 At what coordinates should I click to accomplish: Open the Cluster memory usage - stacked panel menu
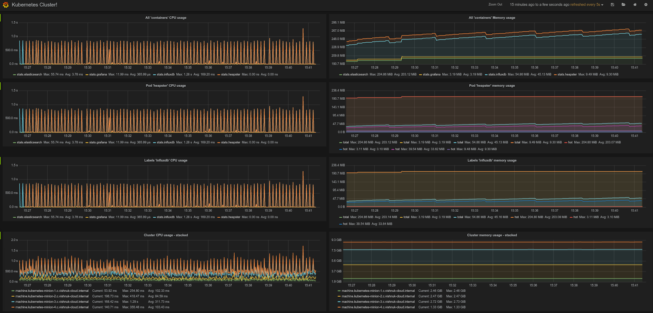(491, 235)
